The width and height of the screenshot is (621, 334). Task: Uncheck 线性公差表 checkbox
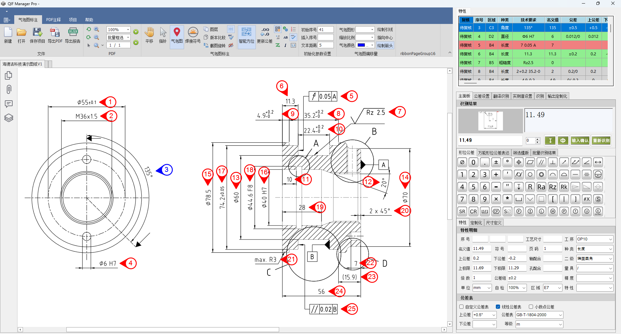click(498, 306)
